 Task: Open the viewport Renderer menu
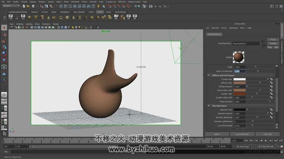(x=46, y=24)
